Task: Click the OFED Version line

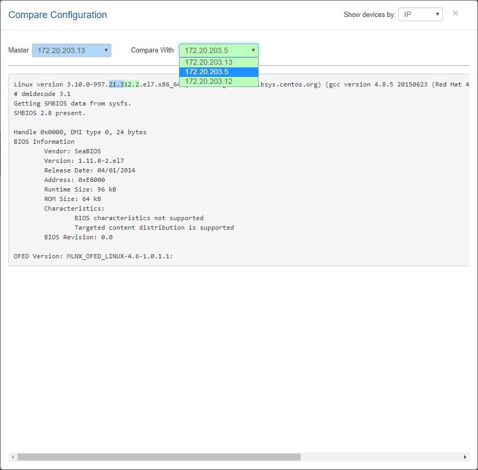Action: point(93,256)
